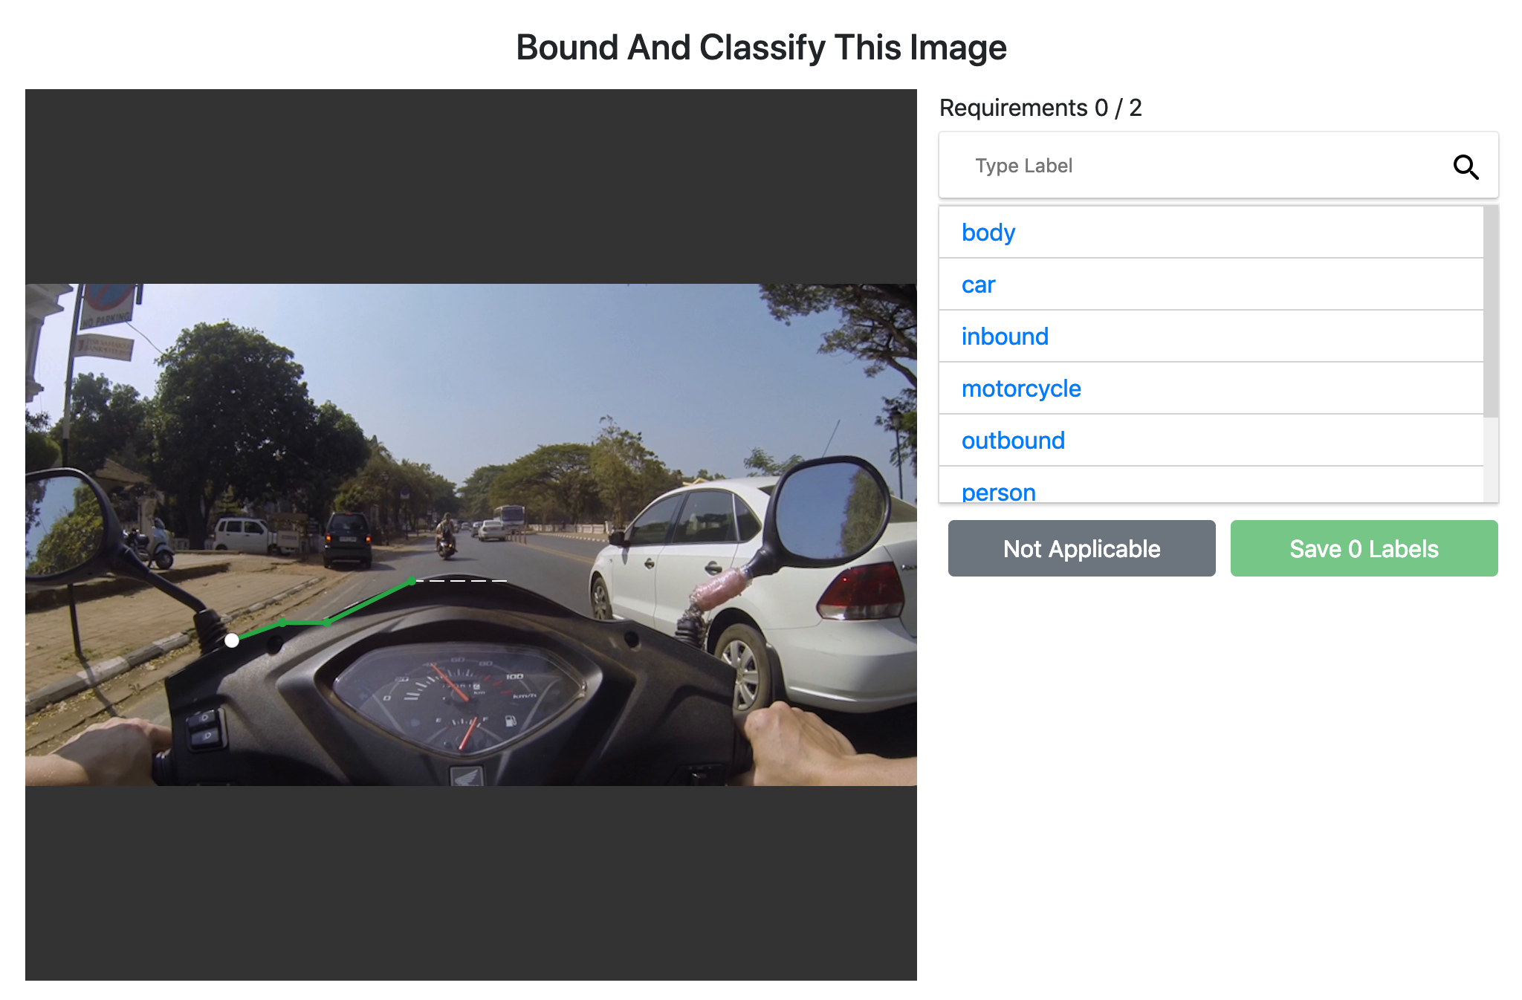Click the speedometer on the dashboard
1522x1000 pixels.
[x=456, y=697]
